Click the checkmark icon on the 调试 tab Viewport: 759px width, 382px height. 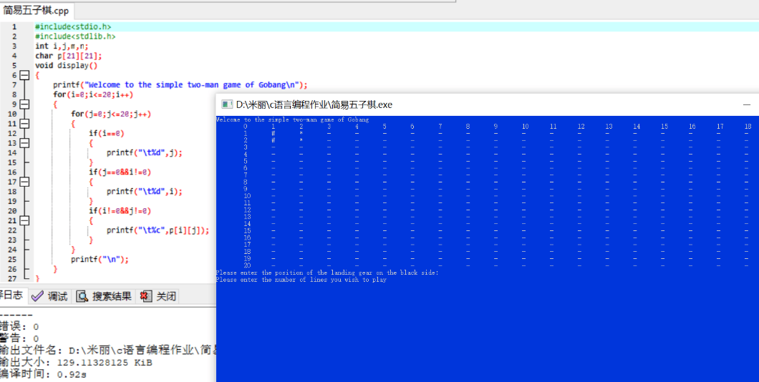point(37,296)
